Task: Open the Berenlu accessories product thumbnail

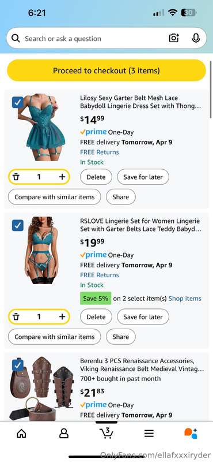Action: click(x=41, y=389)
